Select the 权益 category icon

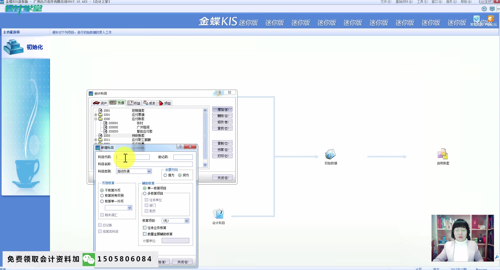(134, 103)
